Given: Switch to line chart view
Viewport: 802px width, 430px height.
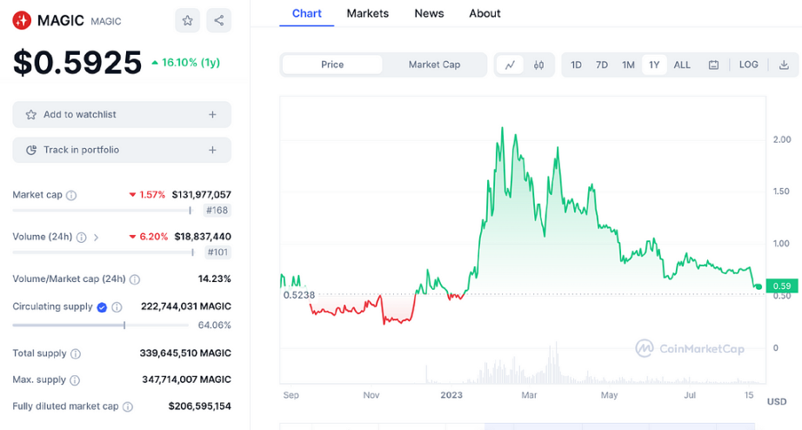Looking at the screenshot, I should 510,65.
